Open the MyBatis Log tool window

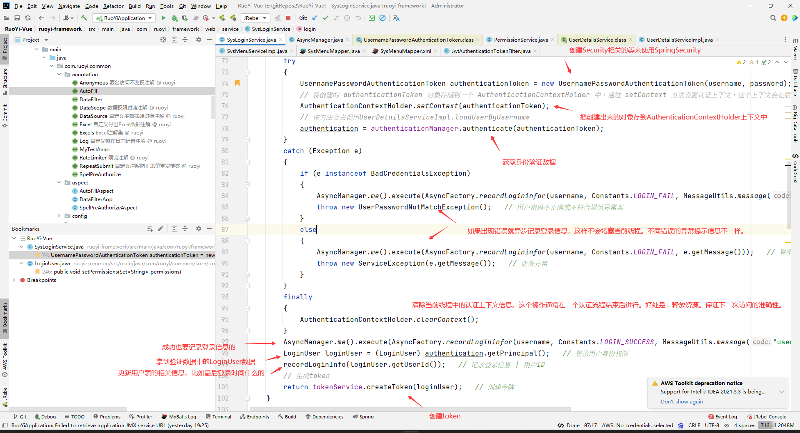(179, 416)
